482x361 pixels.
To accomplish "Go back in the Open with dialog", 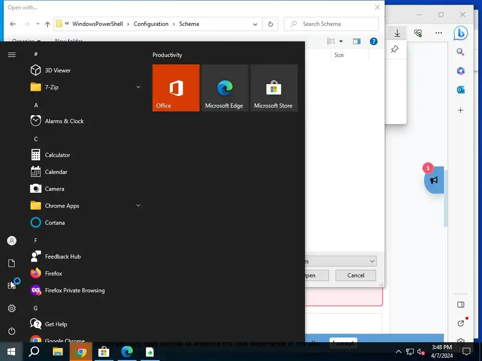I will click(13, 24).
